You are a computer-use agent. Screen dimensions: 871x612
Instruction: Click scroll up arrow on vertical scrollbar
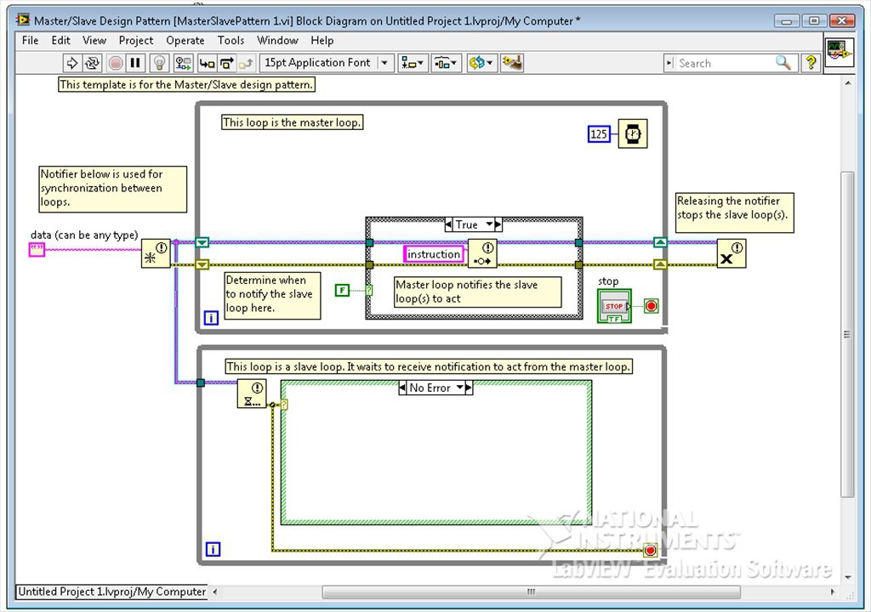(848, 82)
